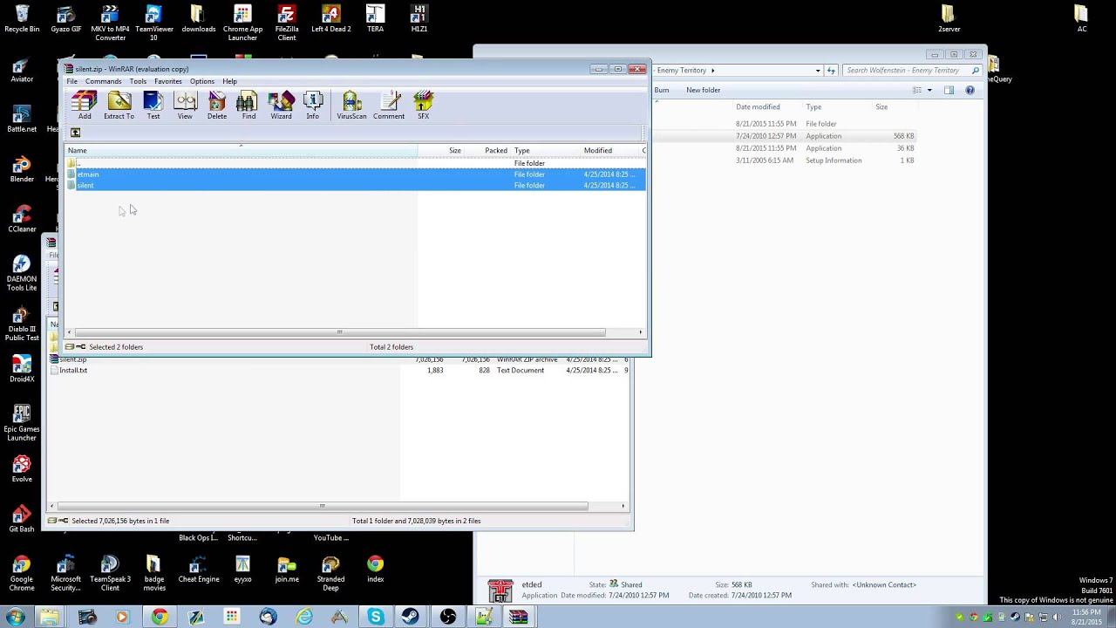
Task: Toggle the Explorer preview pane
Action: coord(949,90)
